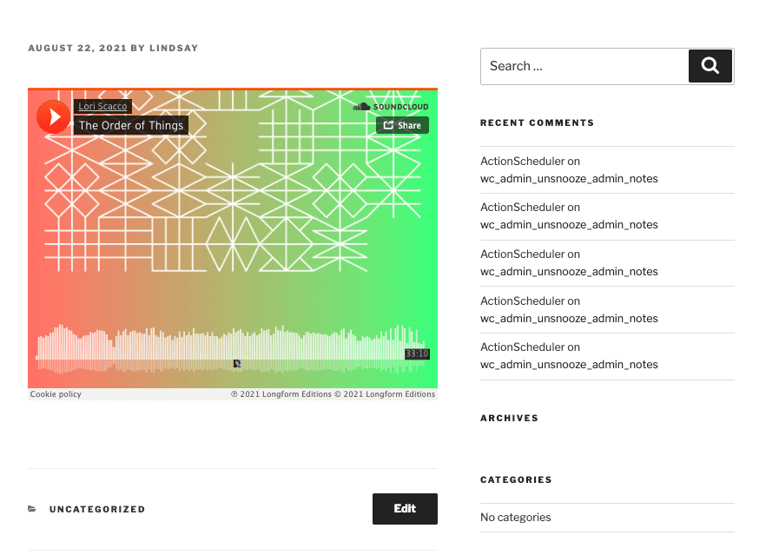Image resolution: width=779 pixels, height=555 pixels.
Task: Click the categories folder icon beside Uncategorized
Action: (32, 509)
